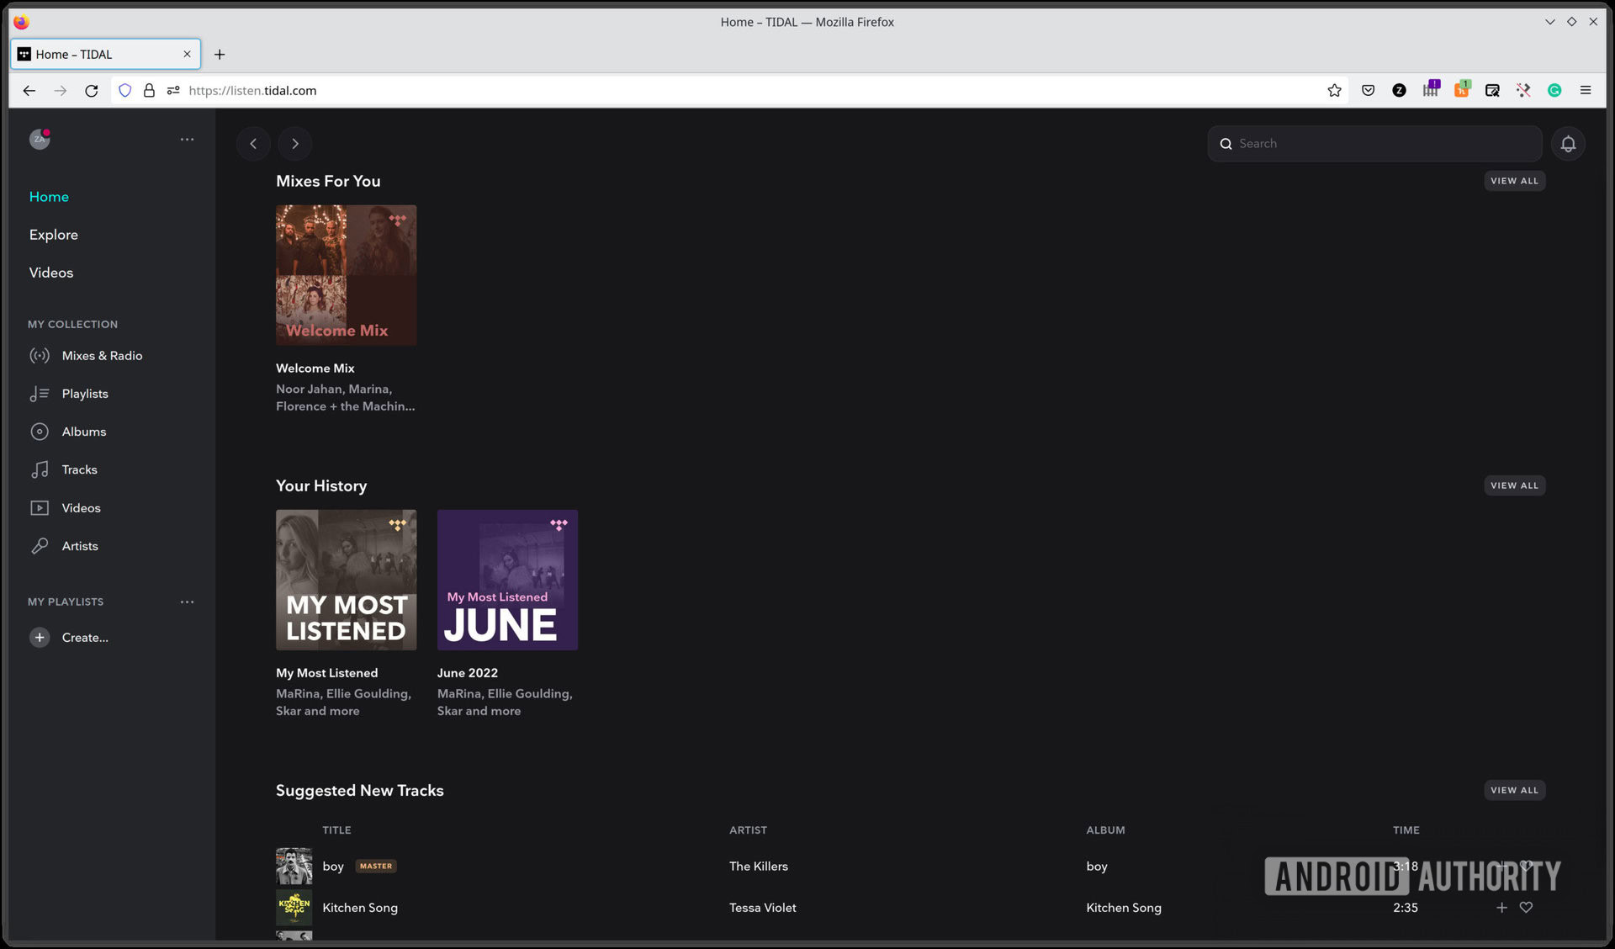The width and height of the screenshot is (1615, 949).
Task: Click the June 2022 playlist thumbnail
Action: tap(506, 580)
